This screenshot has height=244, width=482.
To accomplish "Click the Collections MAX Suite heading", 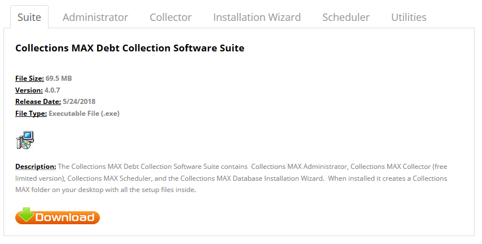I will [130, 48].
